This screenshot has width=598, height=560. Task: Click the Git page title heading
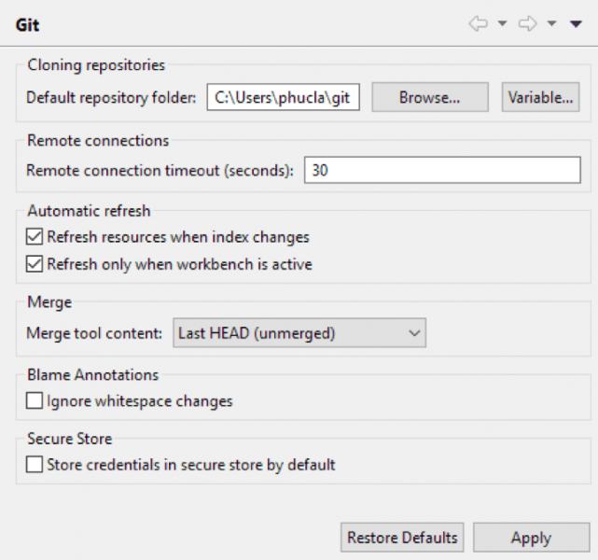pyautogui.click(x=28, y=25)
